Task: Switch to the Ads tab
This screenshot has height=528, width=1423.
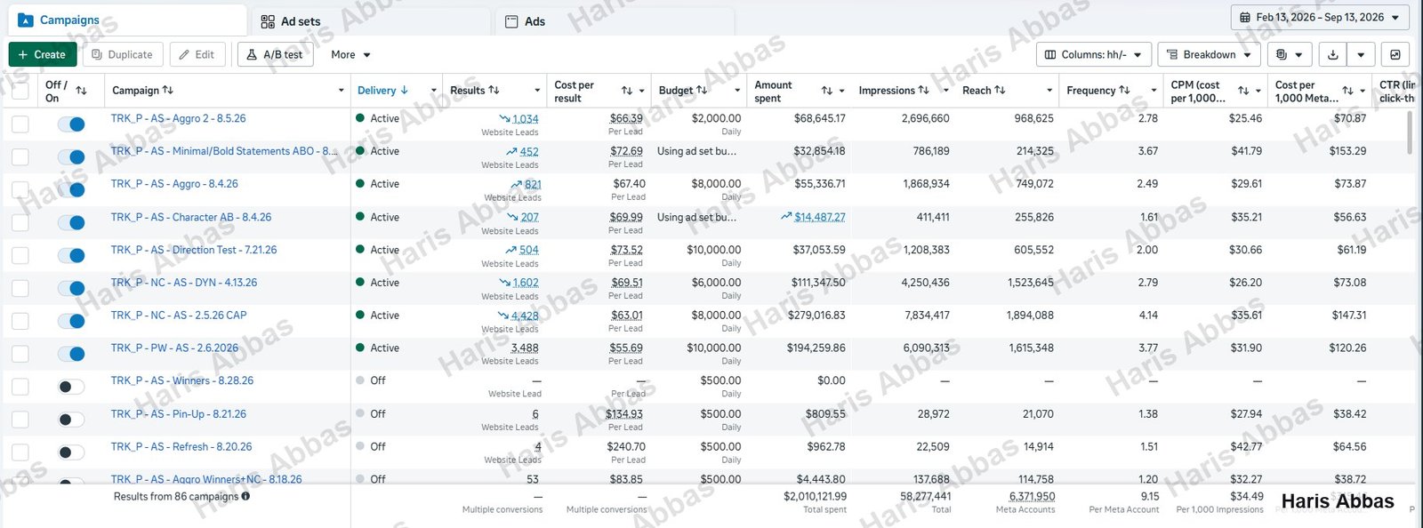Action: click(614, 21)
